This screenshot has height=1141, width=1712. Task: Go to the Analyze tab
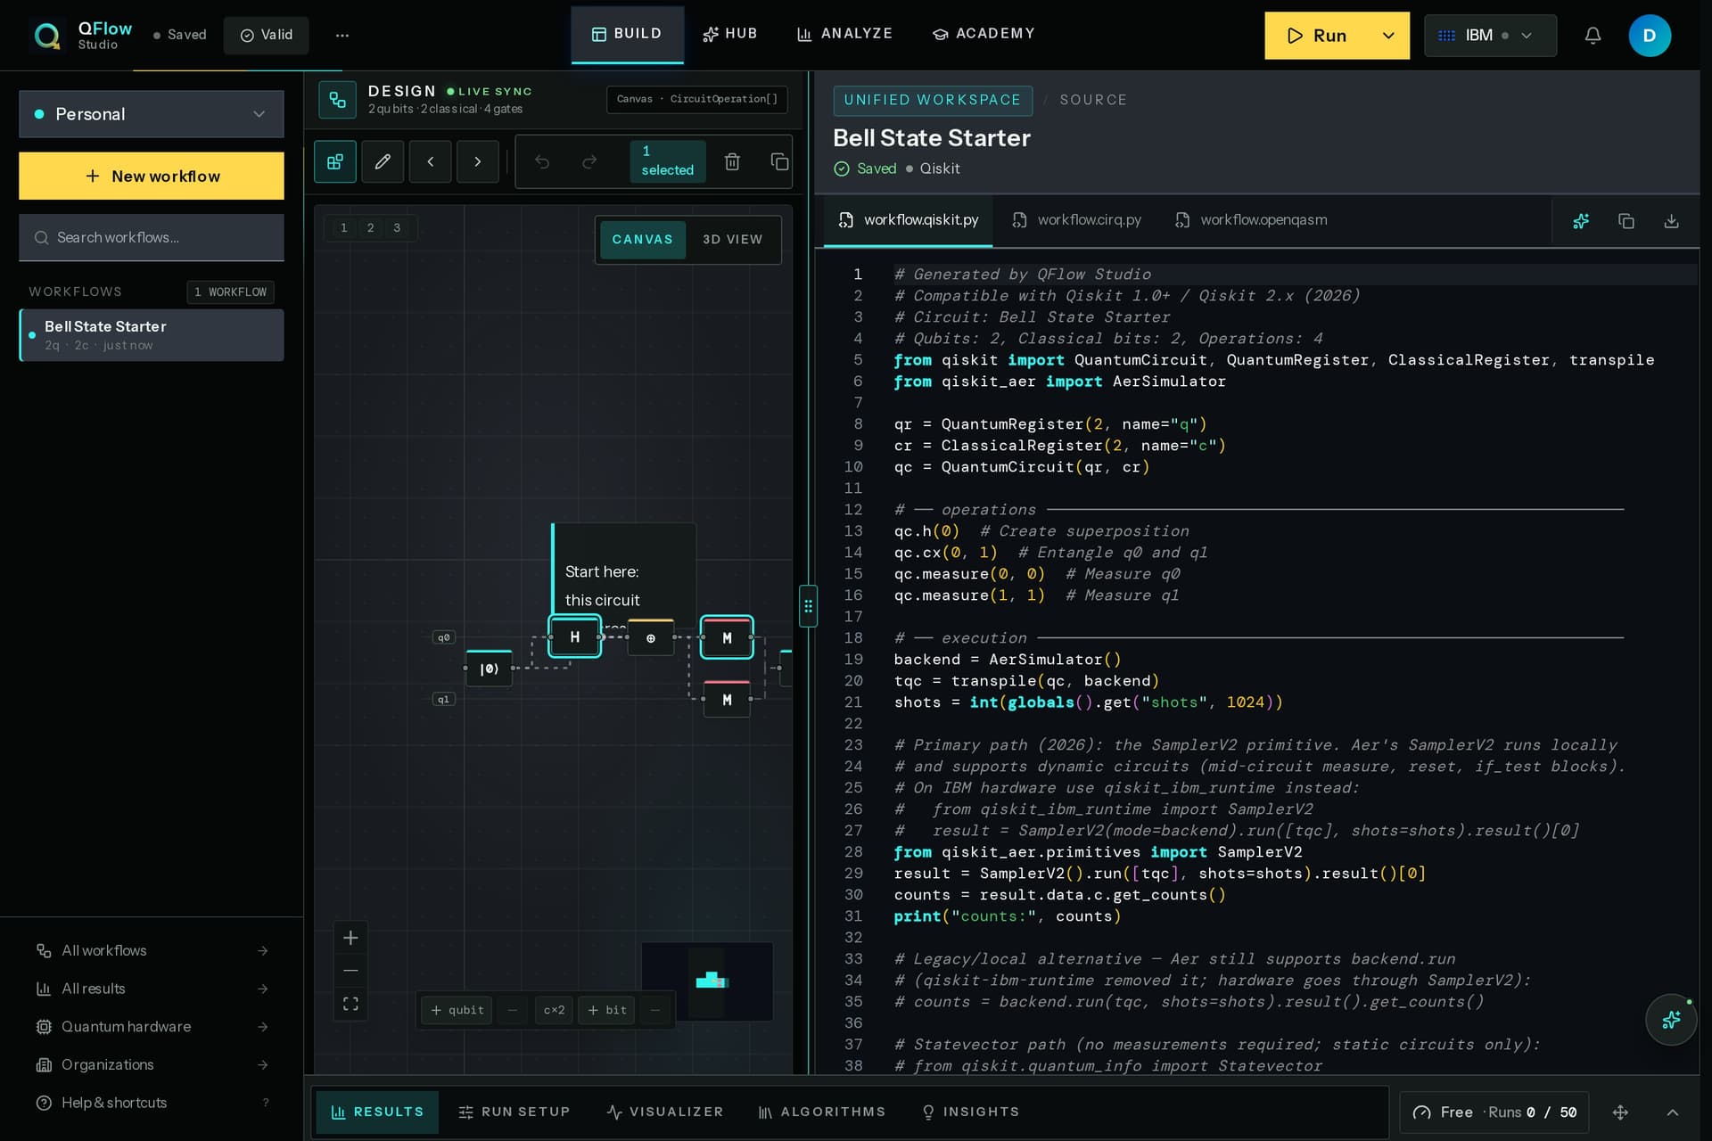[x=844, y=35]
